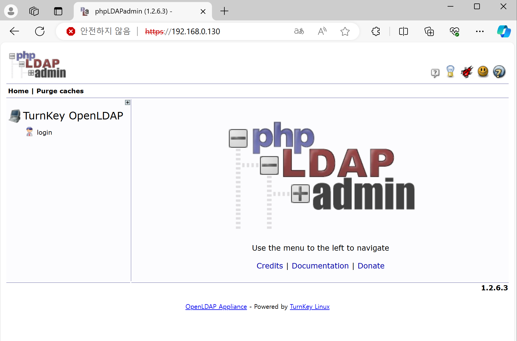Reload the page with refresh icon
This screenshot has width=517, height=341.
point(40,31)
